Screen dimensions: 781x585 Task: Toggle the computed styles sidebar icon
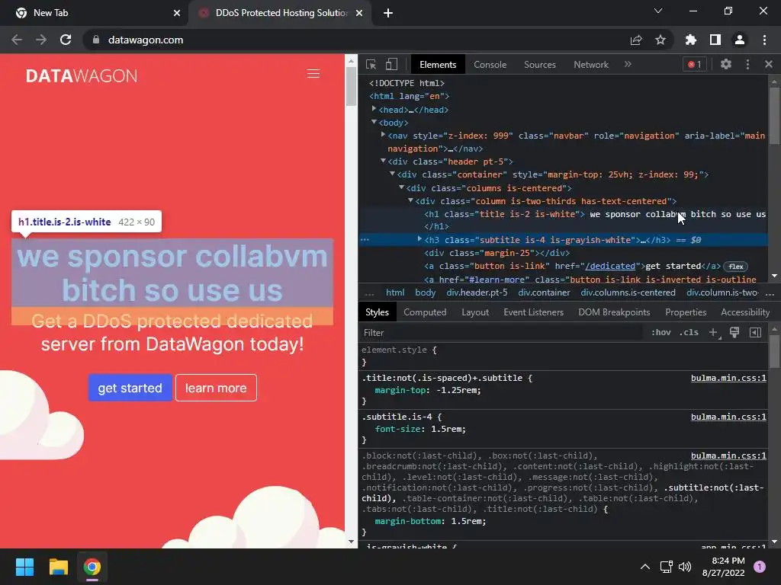pyautogui.click(x=756, y=332)
